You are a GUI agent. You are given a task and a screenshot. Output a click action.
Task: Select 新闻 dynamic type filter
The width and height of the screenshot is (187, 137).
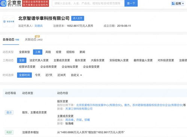pyautogui.click(x=82, y=52)
